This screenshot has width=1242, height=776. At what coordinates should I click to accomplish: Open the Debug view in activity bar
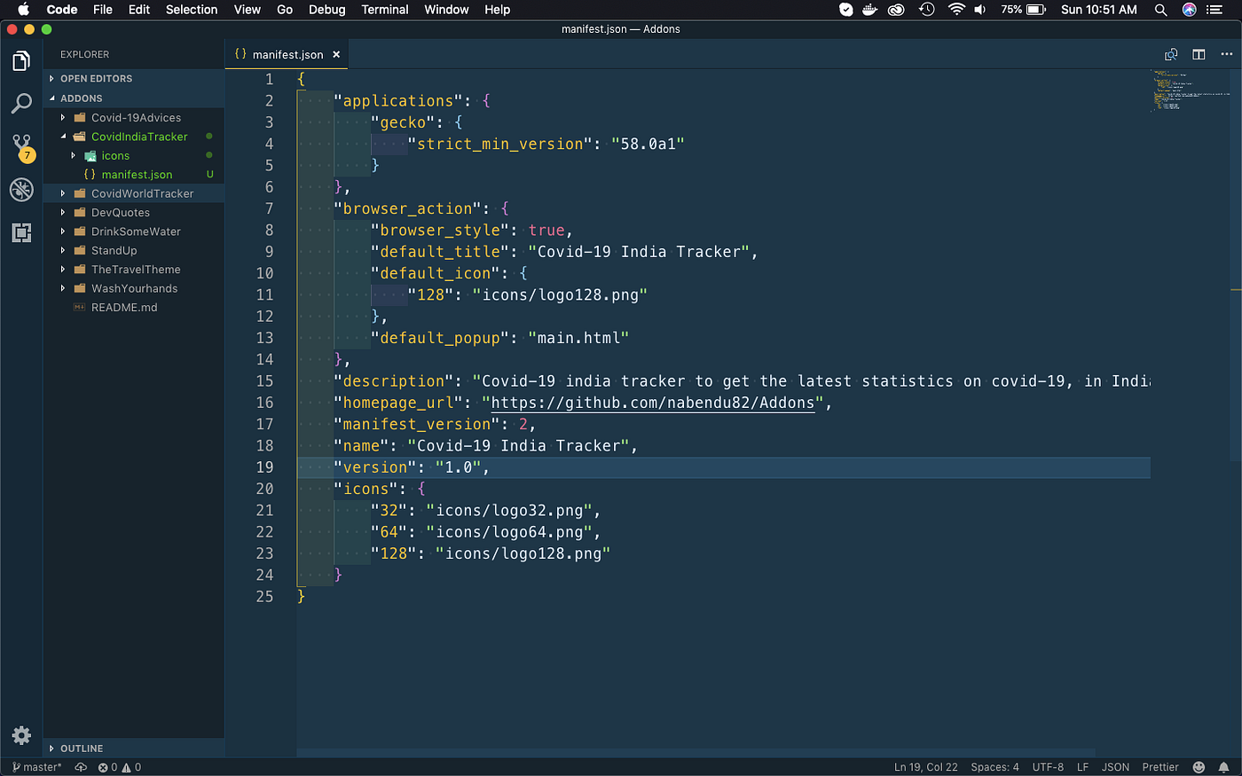point(21,189)
